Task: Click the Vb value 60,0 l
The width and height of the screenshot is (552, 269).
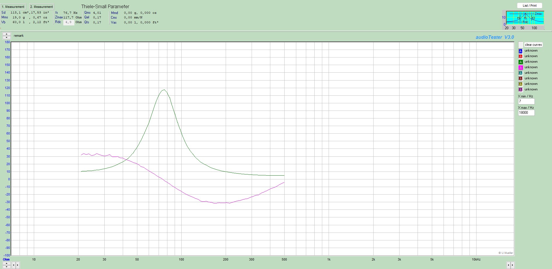Action: click(x=19, y=22)
